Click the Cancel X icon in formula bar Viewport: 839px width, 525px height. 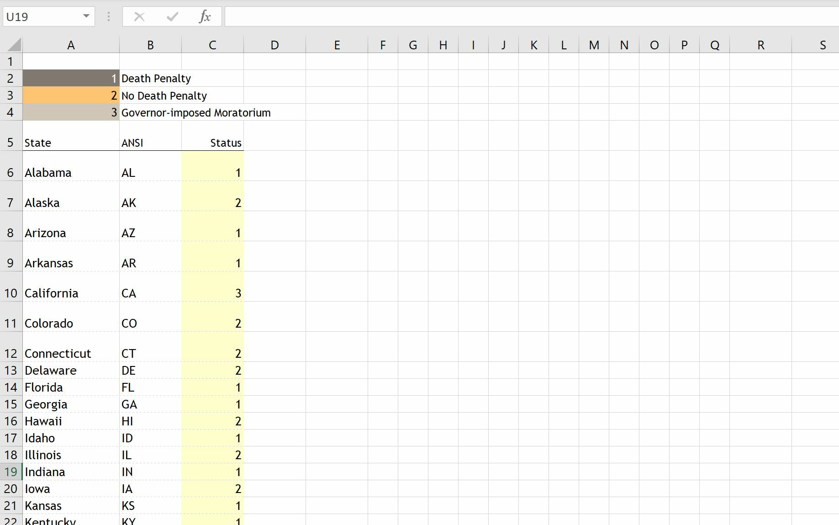(x=139, y=17)
